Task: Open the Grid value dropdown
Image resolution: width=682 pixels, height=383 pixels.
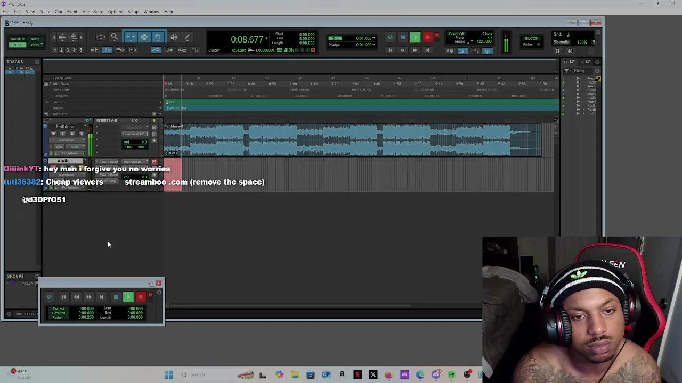Action: pyautogui.click(x=374, y=38)
